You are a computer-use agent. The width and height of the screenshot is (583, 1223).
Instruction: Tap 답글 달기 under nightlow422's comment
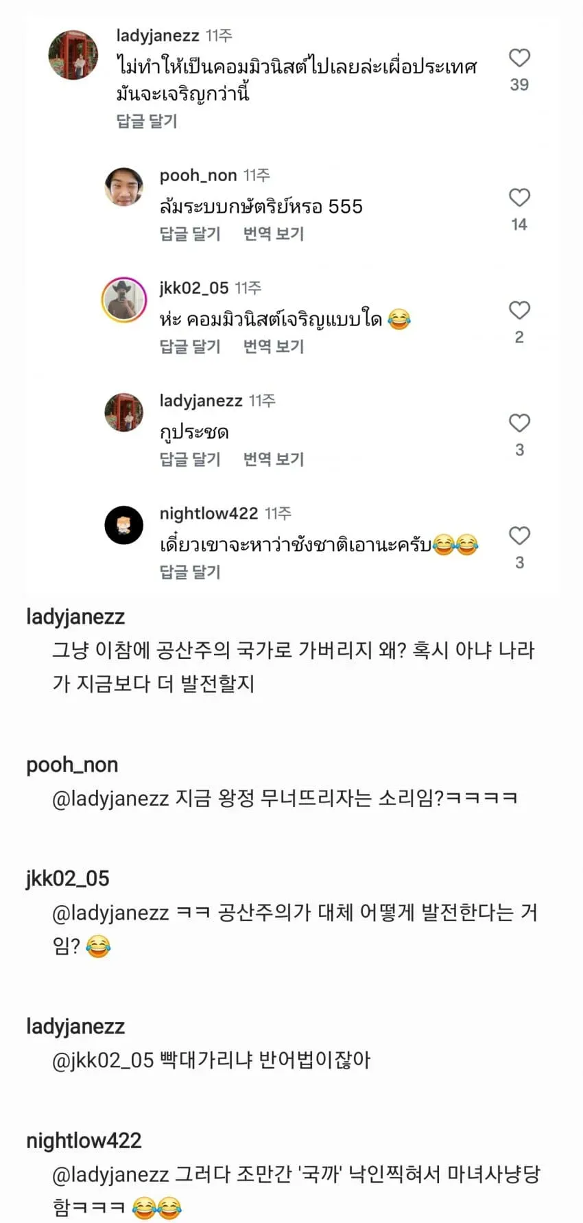[190, 571]
